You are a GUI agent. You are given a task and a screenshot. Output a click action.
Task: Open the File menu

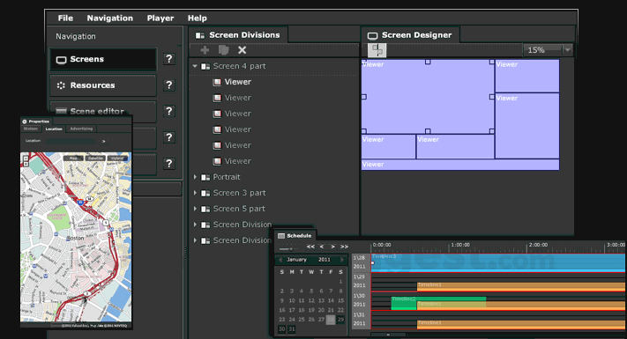tap(65, 18)
